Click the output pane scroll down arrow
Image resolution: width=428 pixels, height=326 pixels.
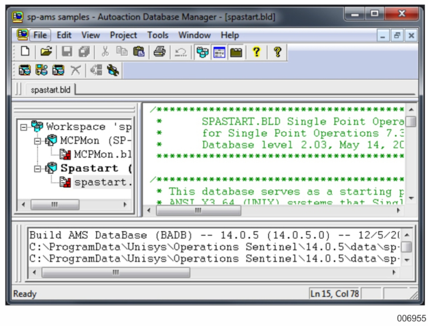(x=406, y=259)
